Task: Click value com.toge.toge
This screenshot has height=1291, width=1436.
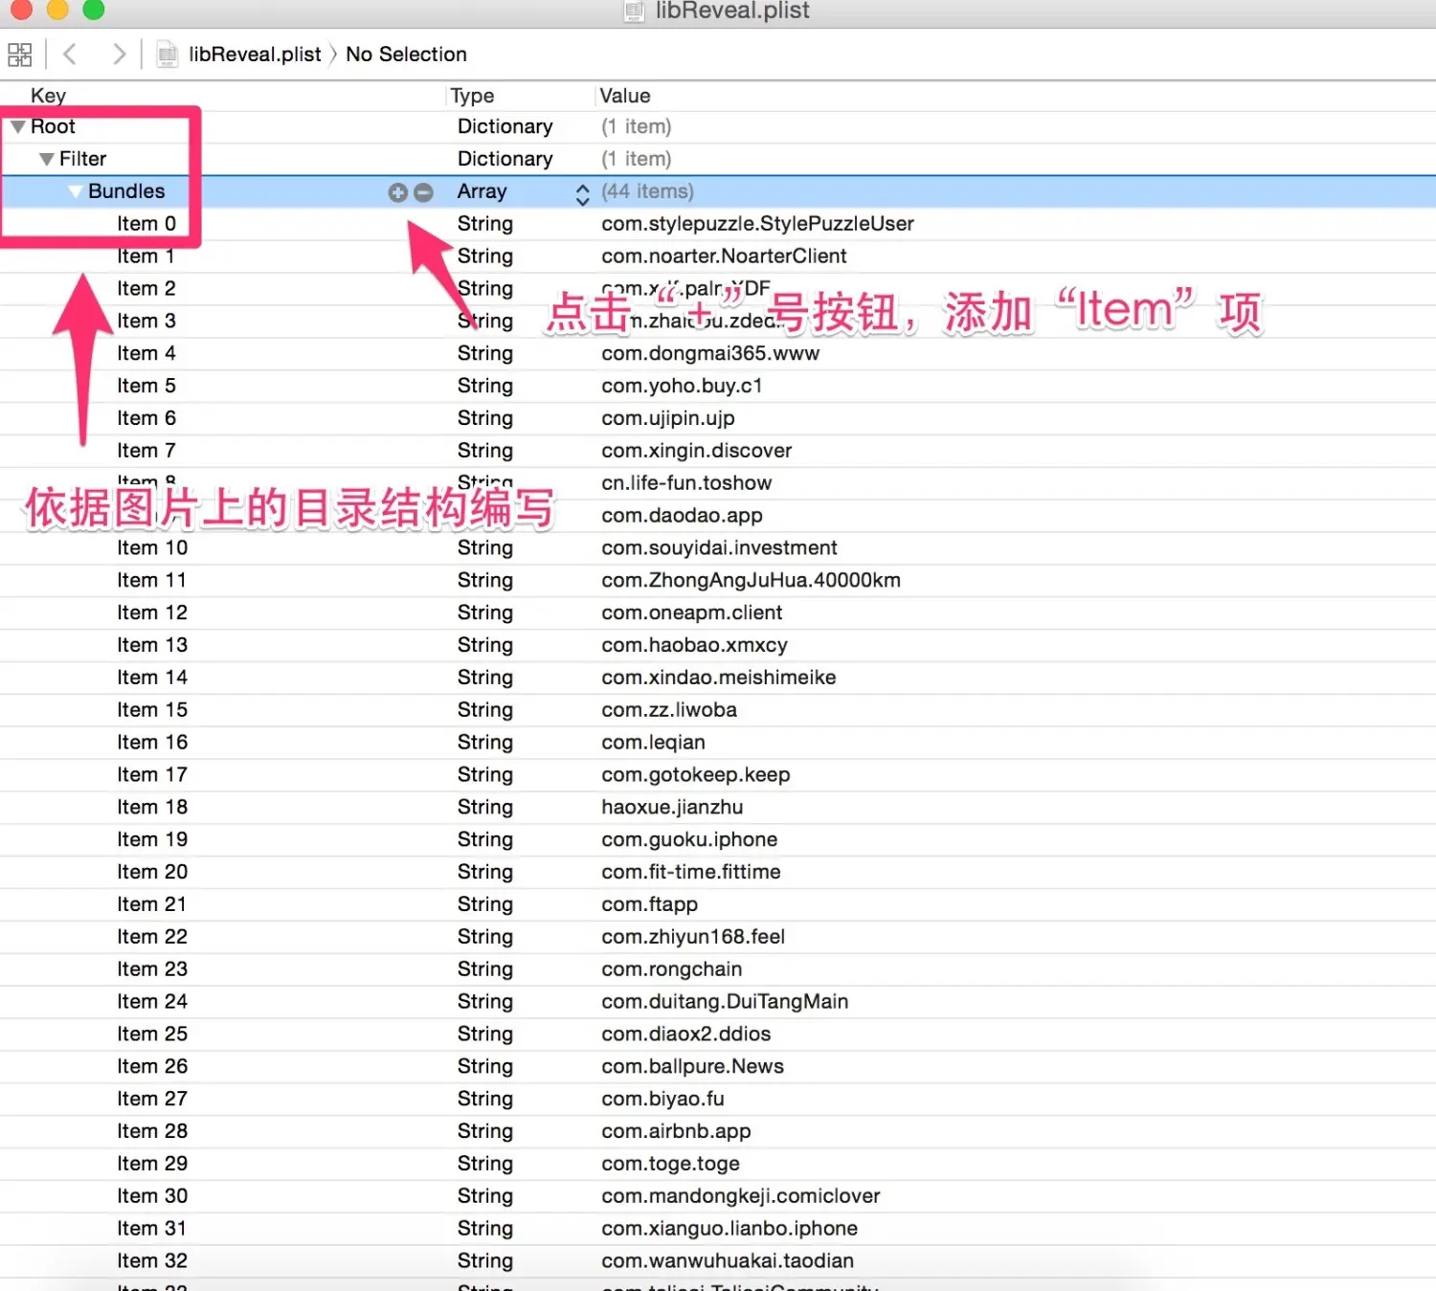Action: click(670, 1165)
